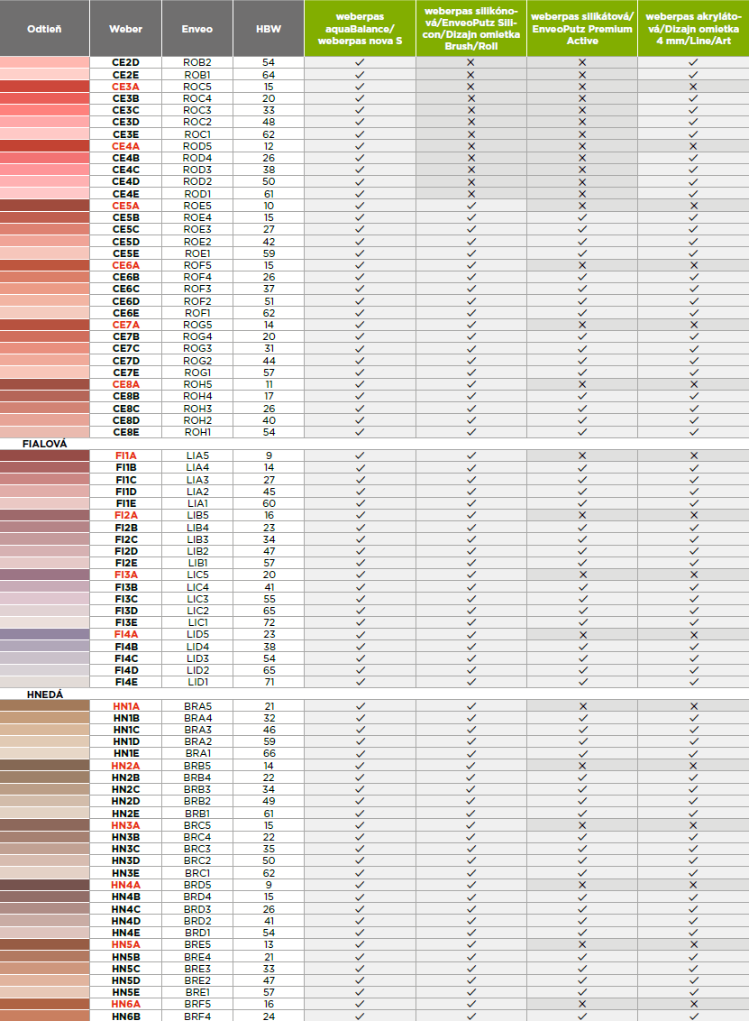Click the silikónová cross for row CE4E
Viewport: 749px width, 1021px height.
coord(470,193)
